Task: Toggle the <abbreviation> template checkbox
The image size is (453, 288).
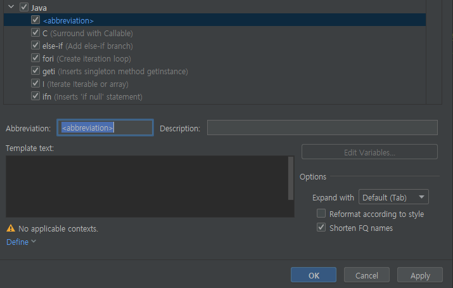Action: click(x=35, y=20)
